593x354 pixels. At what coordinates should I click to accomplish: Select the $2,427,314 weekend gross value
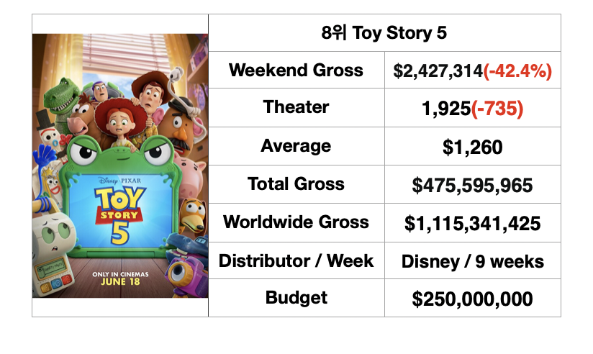point(438,71)
